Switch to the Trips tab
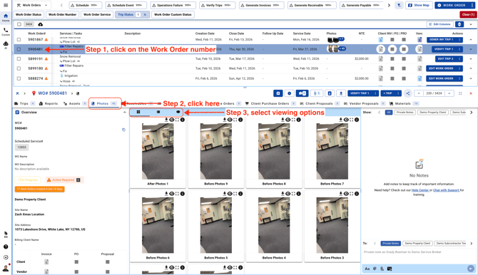Screen dimensions: 478x275 (x=24, y=103)
